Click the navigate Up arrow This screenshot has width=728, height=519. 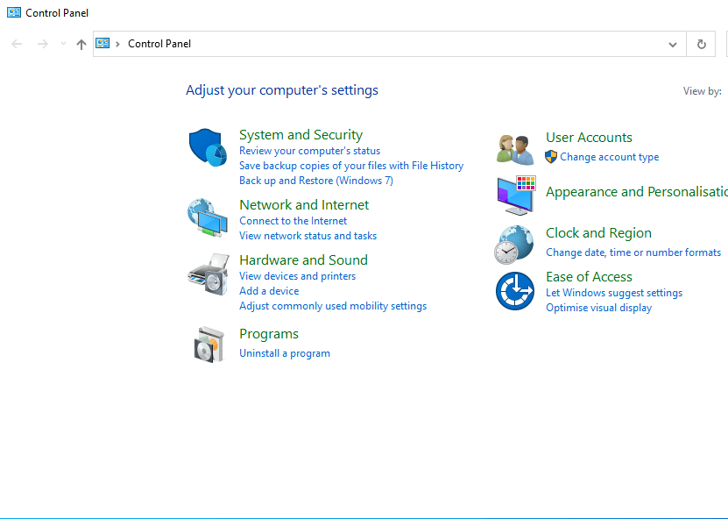[x=81, y=44]
